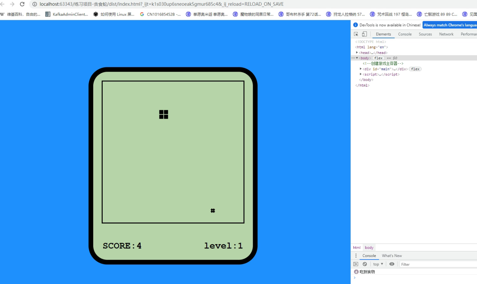The width and height of the screenshot is (477, 284).
Task: Open the drawer three-dot menu
Action: tap(356, 256)
